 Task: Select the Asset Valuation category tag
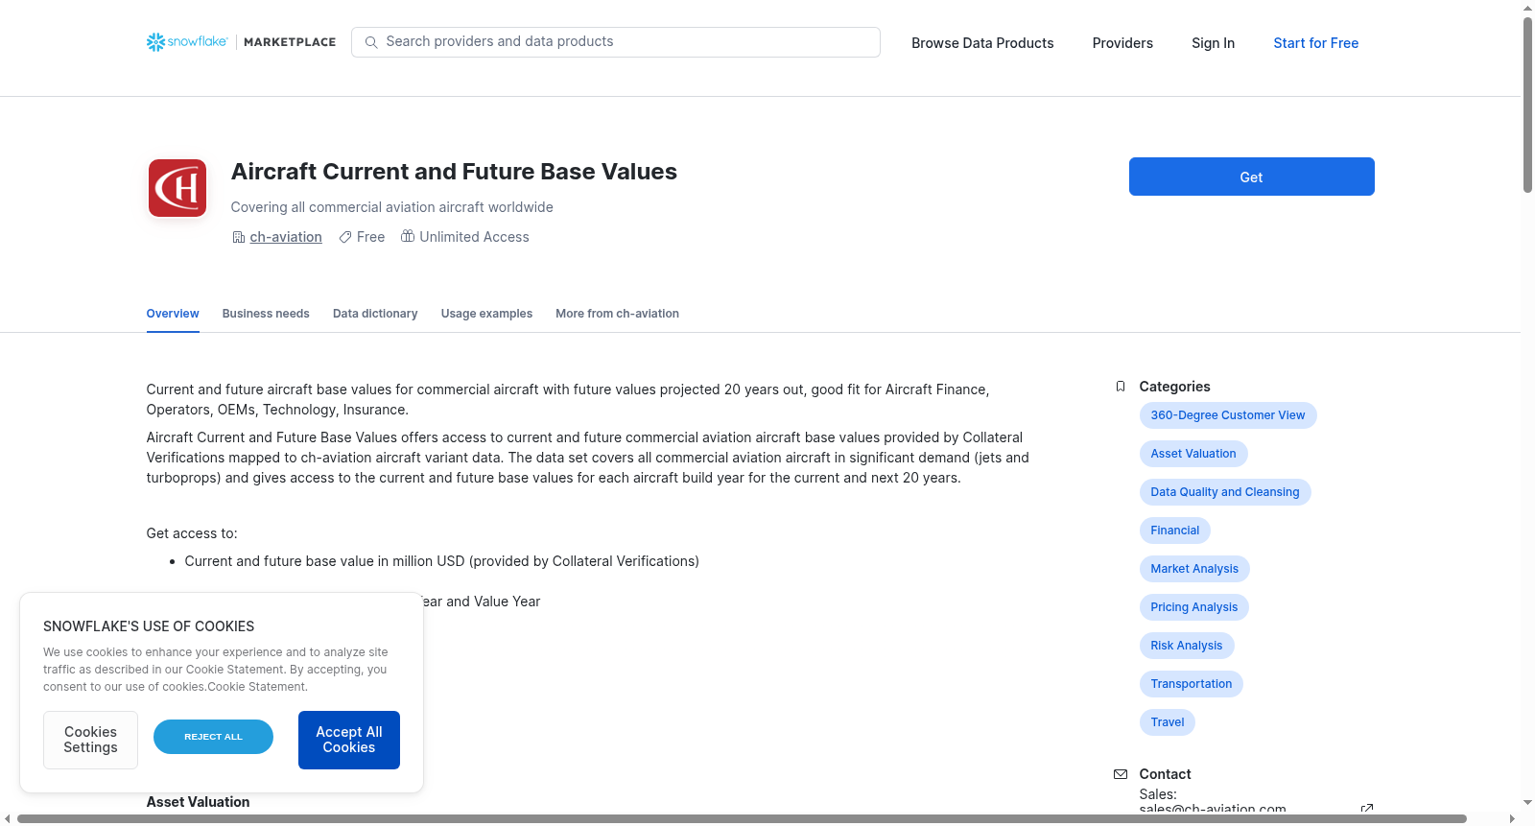(1193, 454)
